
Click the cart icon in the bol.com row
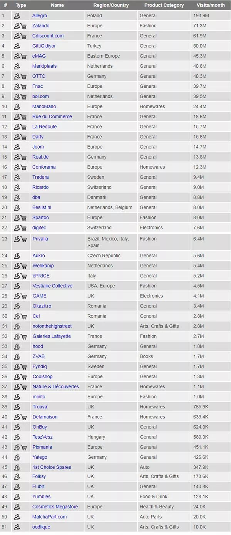(x=23, y=97)
